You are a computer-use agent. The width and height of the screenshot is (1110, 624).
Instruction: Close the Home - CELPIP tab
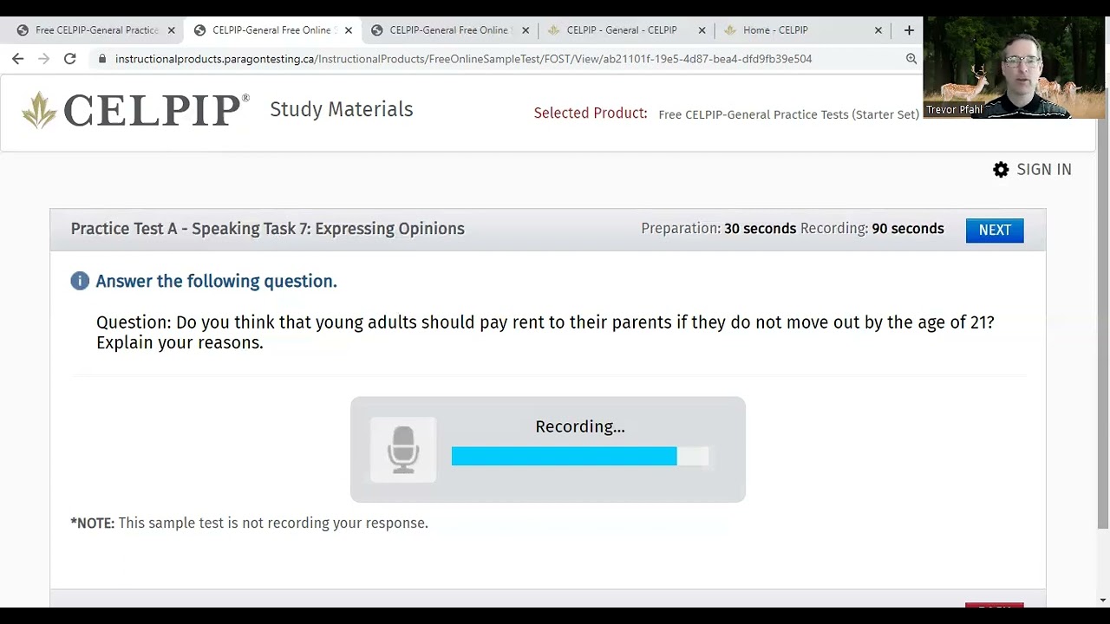(x=878, y=30)
